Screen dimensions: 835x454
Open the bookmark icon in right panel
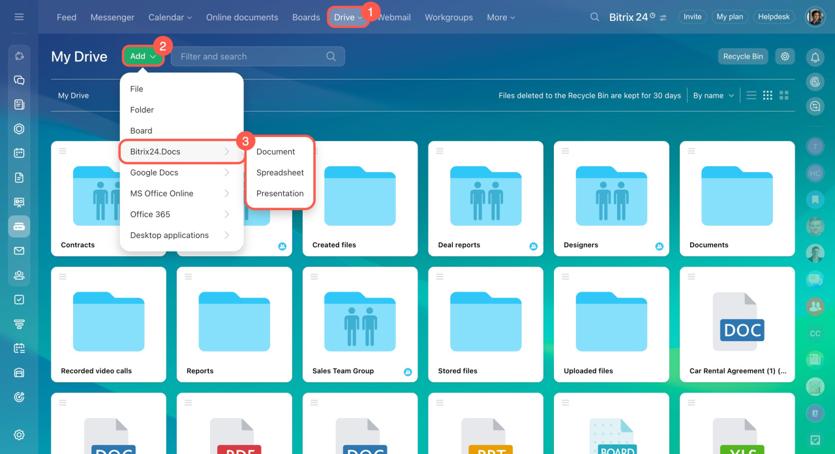[815, 199]
